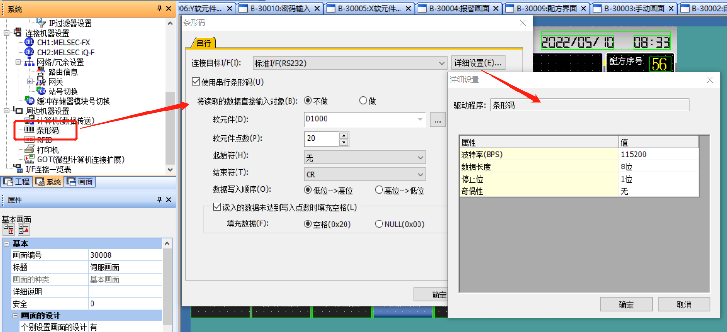Select the 做 radio button
Image resolution: width=727 pixels, height=332 pixels.
point(363,101)
